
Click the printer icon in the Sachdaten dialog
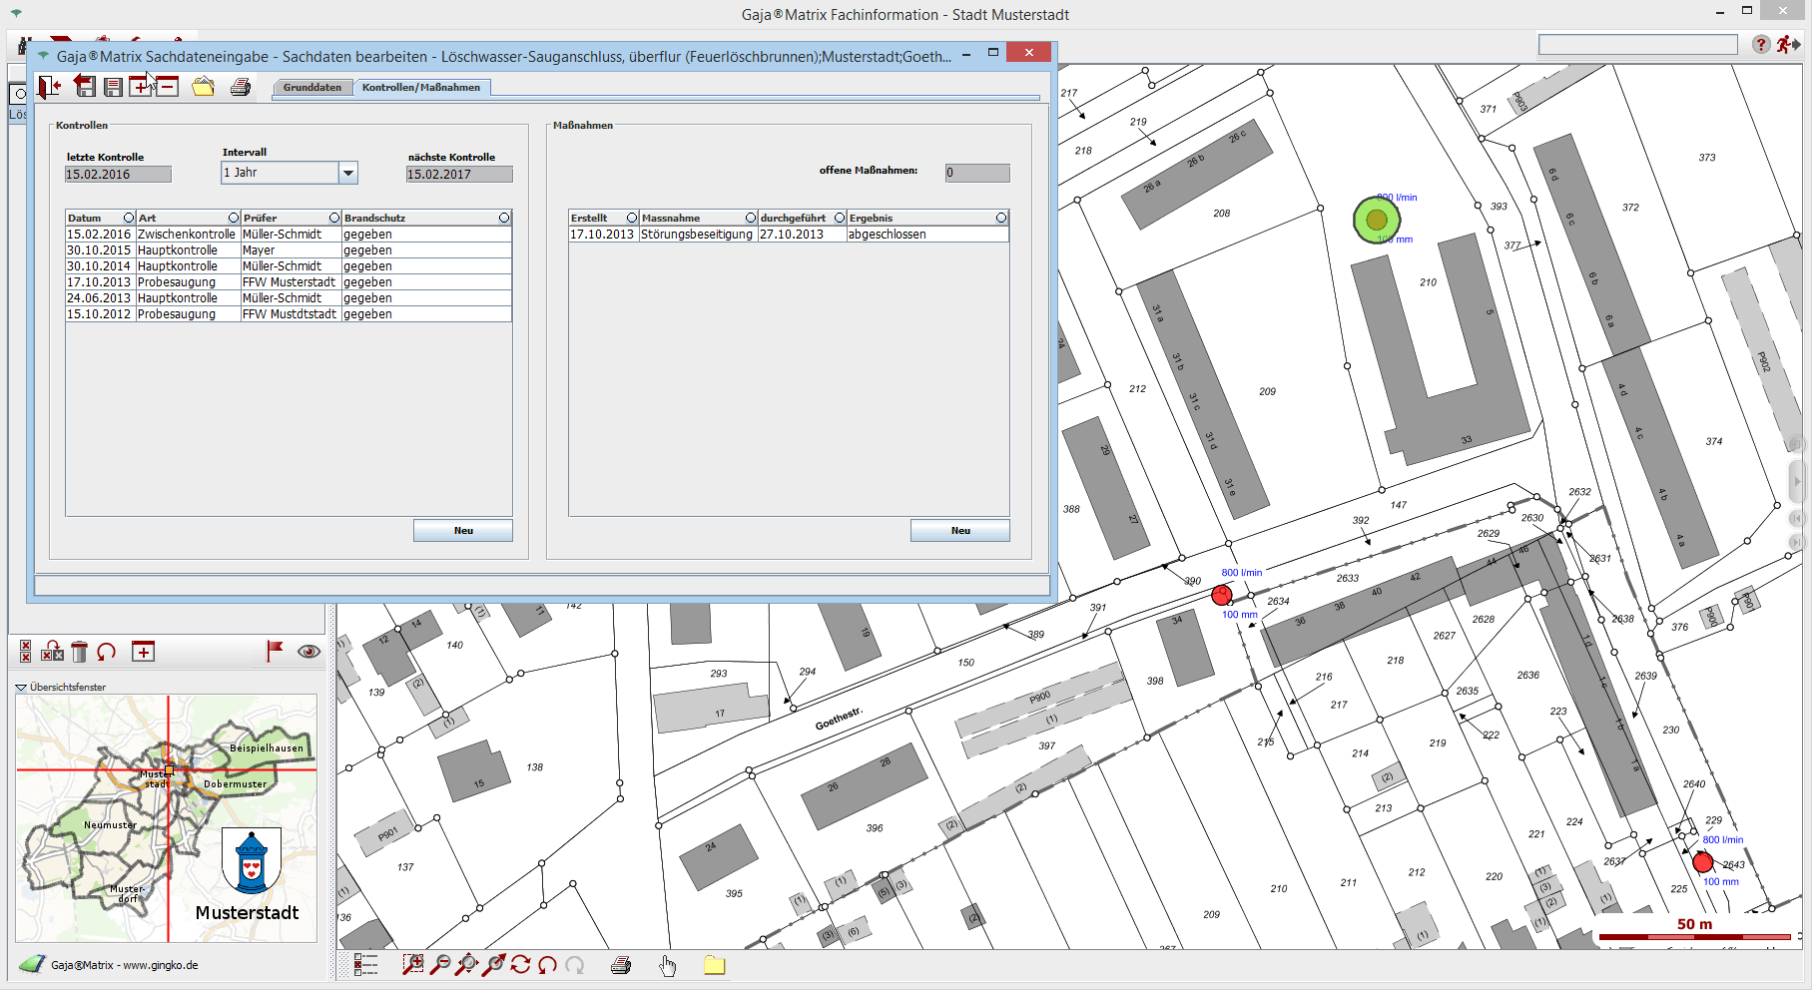241,87
